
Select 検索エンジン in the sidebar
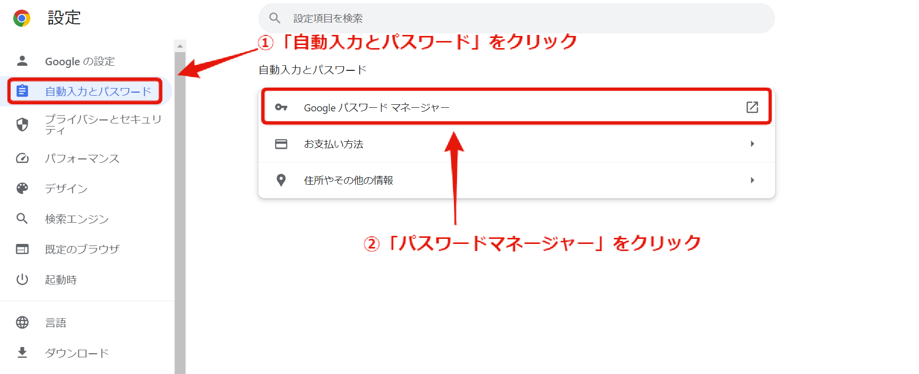(77, 219)
